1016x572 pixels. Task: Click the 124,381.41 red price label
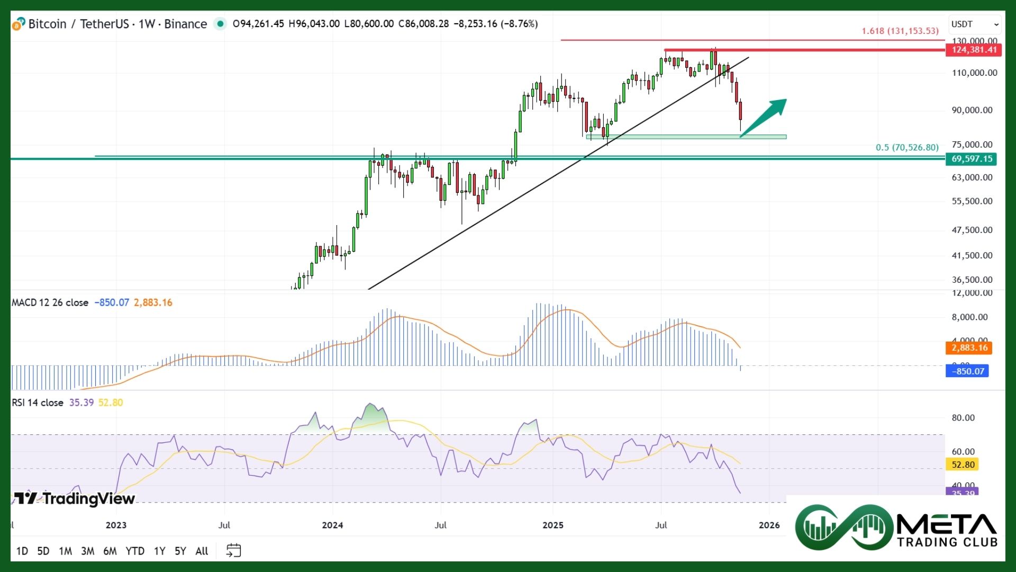(974, 50)
